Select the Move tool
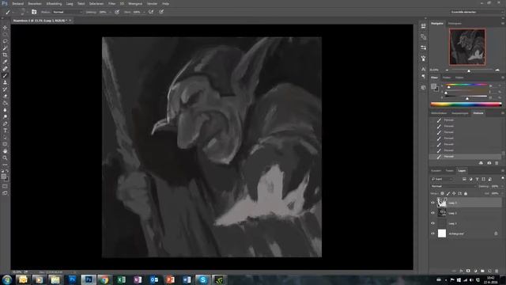The width and height of the screenshot is (506, 285). 5,28
